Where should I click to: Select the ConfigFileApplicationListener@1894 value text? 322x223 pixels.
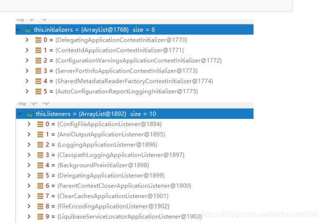tap(110, 124)
